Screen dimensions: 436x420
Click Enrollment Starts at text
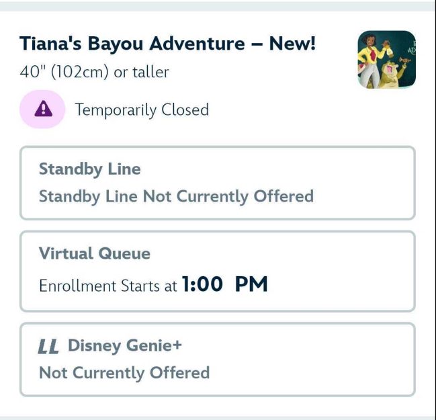(x=108, y=286)
